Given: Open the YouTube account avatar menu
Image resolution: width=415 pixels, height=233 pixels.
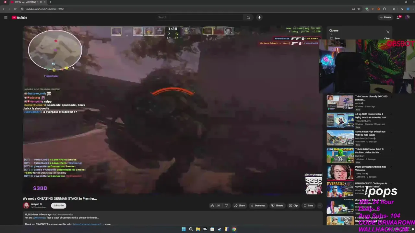Looking at the screenshot, I should pos(408,17).
